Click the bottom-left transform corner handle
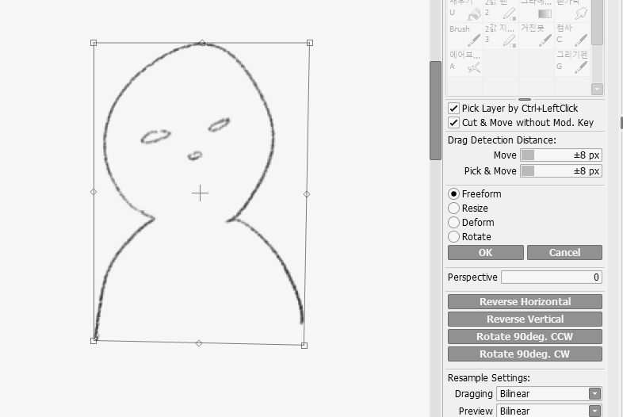623x417 pixels. 94,341
